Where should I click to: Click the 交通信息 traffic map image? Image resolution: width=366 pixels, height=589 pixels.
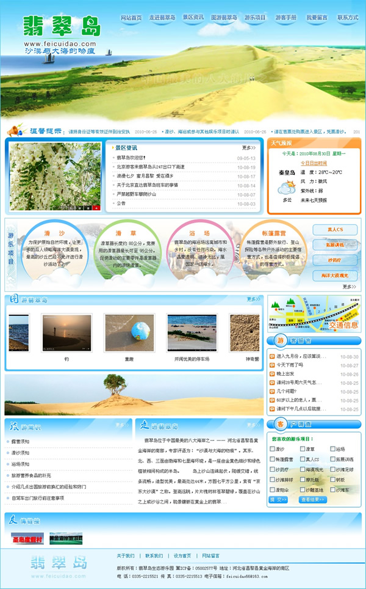tap(314, 314)
